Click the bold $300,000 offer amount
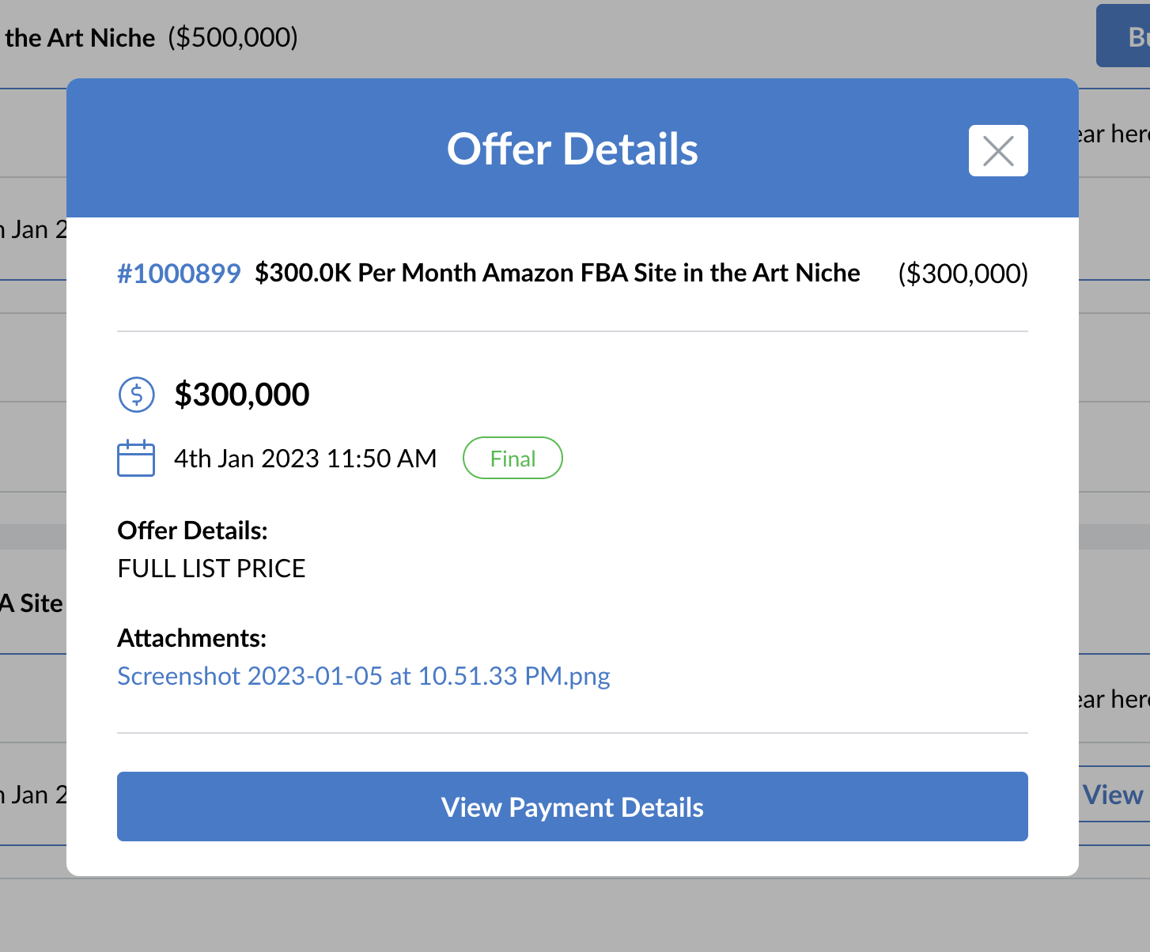The height and width of the screenshot is (952, 1150). pyautogui.click(x=242, y=395)
